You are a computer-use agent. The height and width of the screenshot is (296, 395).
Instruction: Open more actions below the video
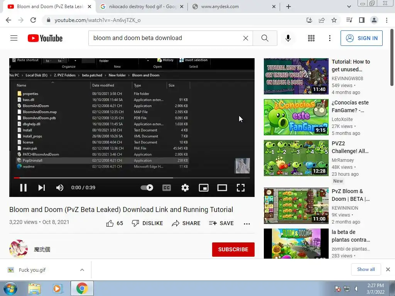point(247,224)
